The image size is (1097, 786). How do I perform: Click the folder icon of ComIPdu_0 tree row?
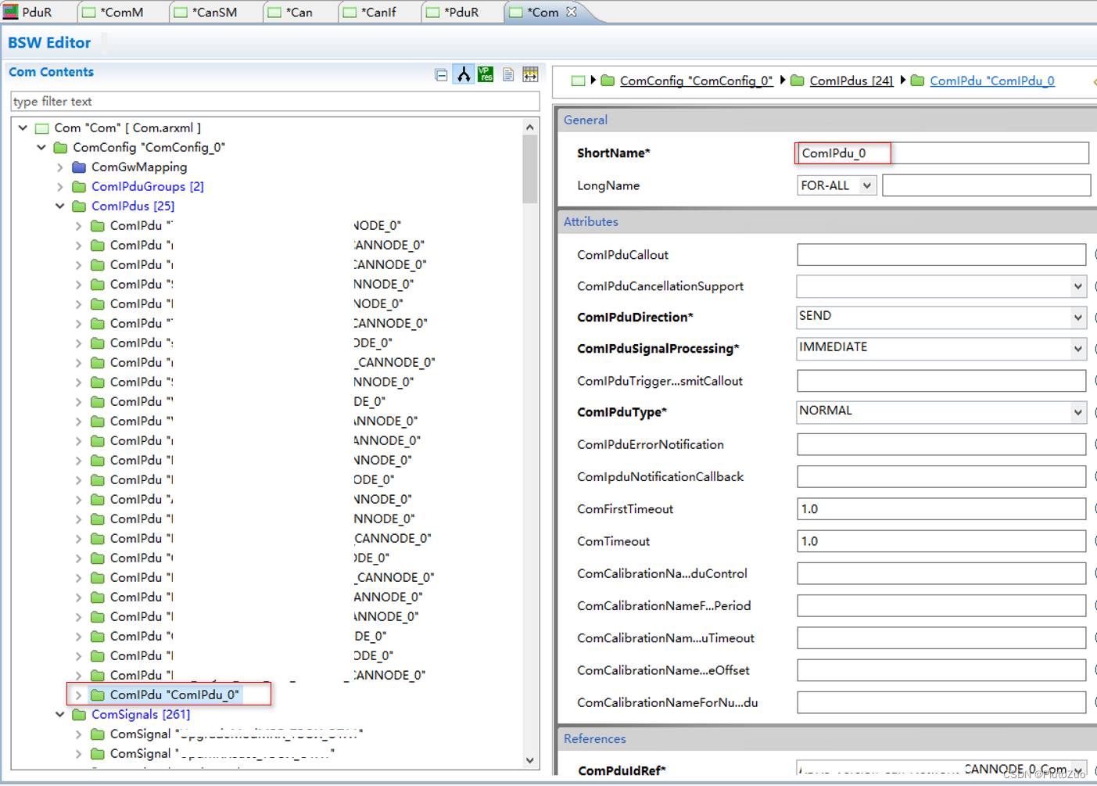tap(98, 695)
